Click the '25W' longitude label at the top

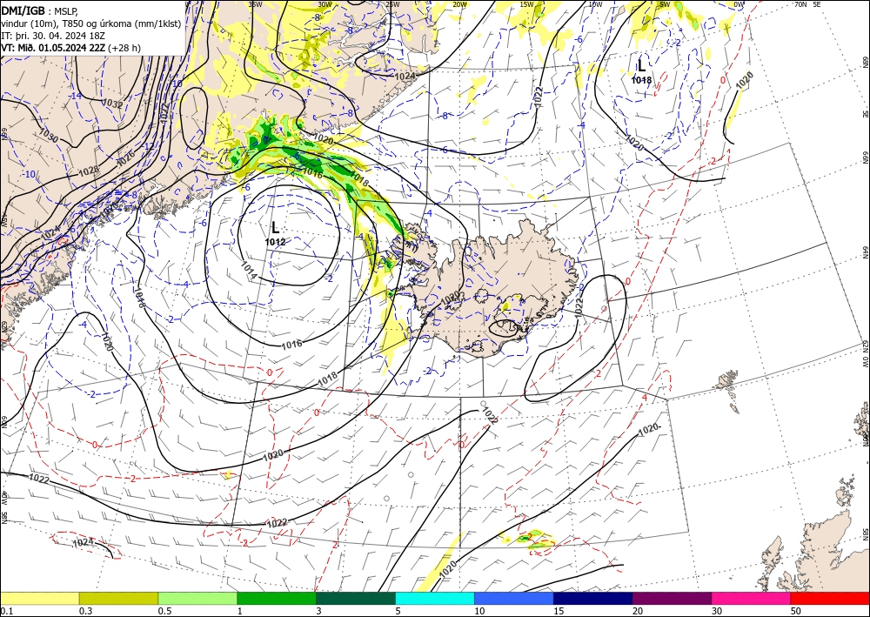point(393,4)
